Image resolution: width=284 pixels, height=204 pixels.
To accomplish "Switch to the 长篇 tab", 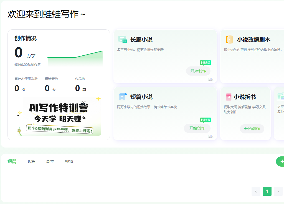I will (x=31, y=161).
